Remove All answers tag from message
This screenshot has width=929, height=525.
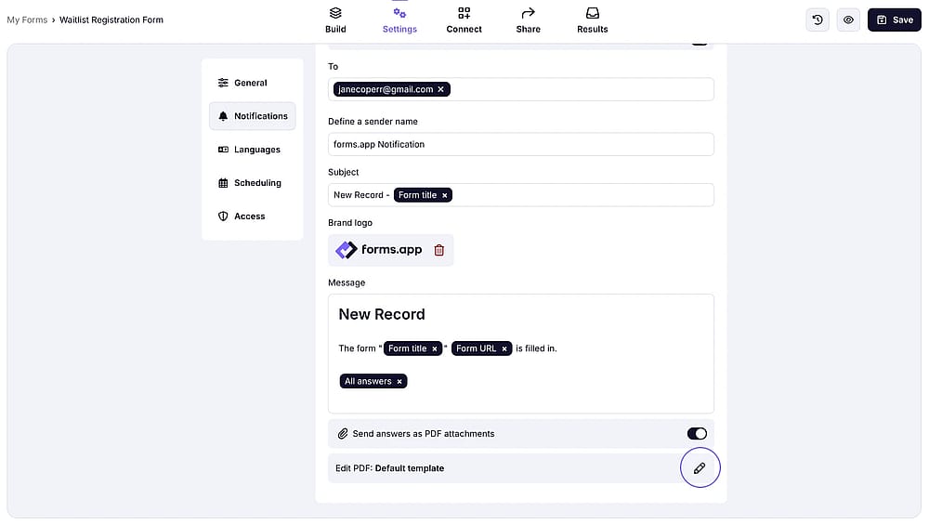pos(399,382)
